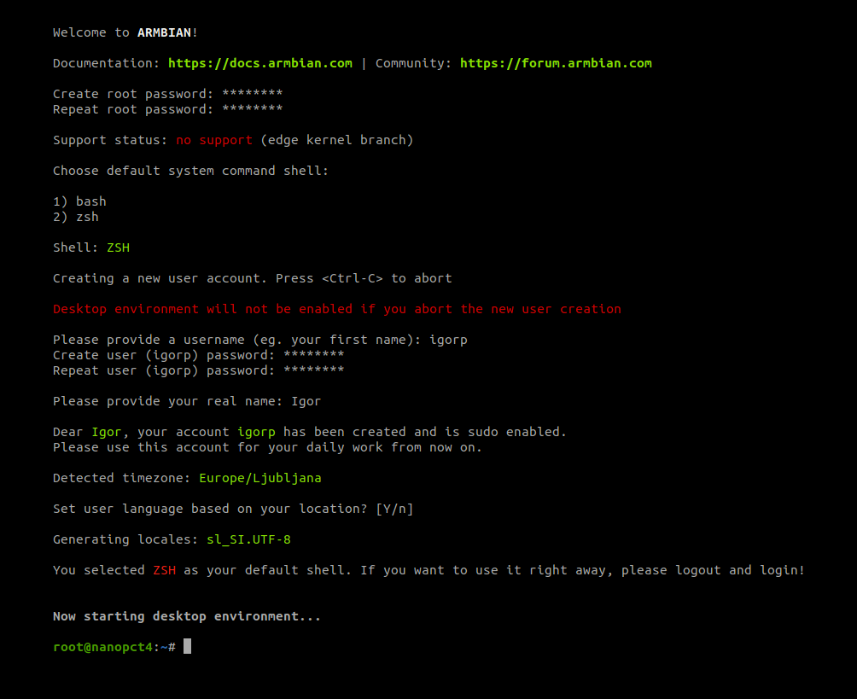Click the green 'Igor' after 'Dear'
The height and width of the screenshot is (699, 857).
pos(107,433)
